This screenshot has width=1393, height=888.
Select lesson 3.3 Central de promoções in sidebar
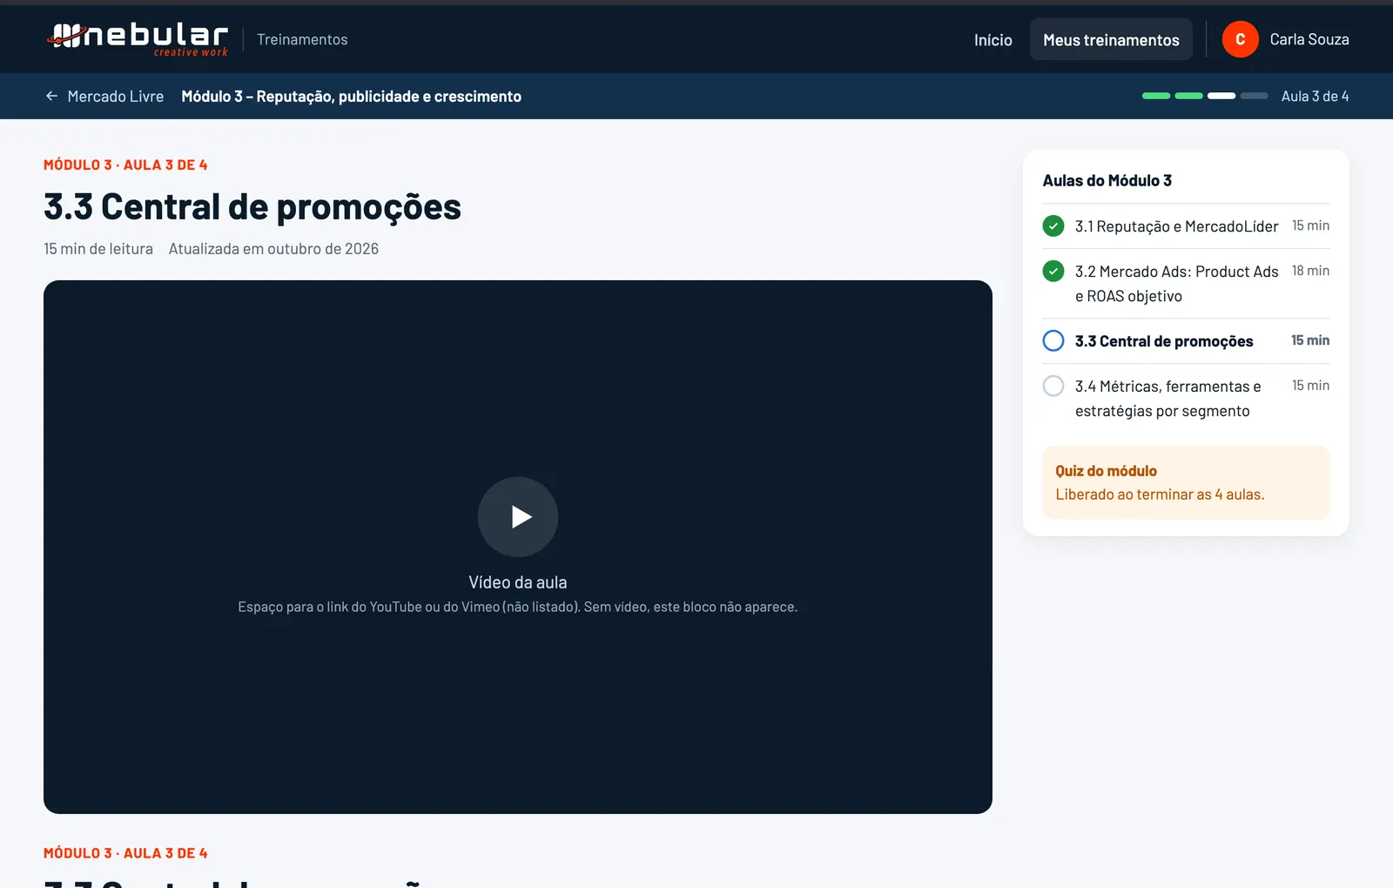(x=1186, y=341)
